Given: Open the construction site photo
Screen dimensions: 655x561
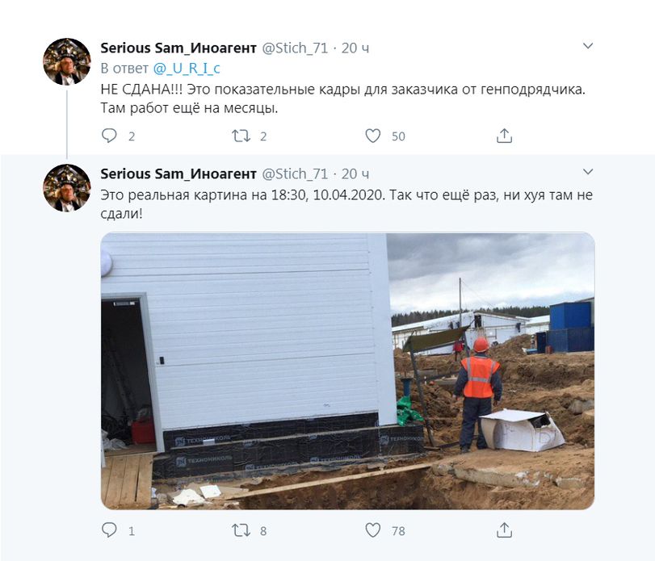Looking at the screenshot, I should (x=347, y=371).
